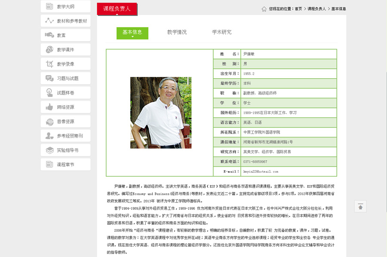Click 首页 in the breadcrumb
This screenshot has height=257, width=387.
(298, 9)
